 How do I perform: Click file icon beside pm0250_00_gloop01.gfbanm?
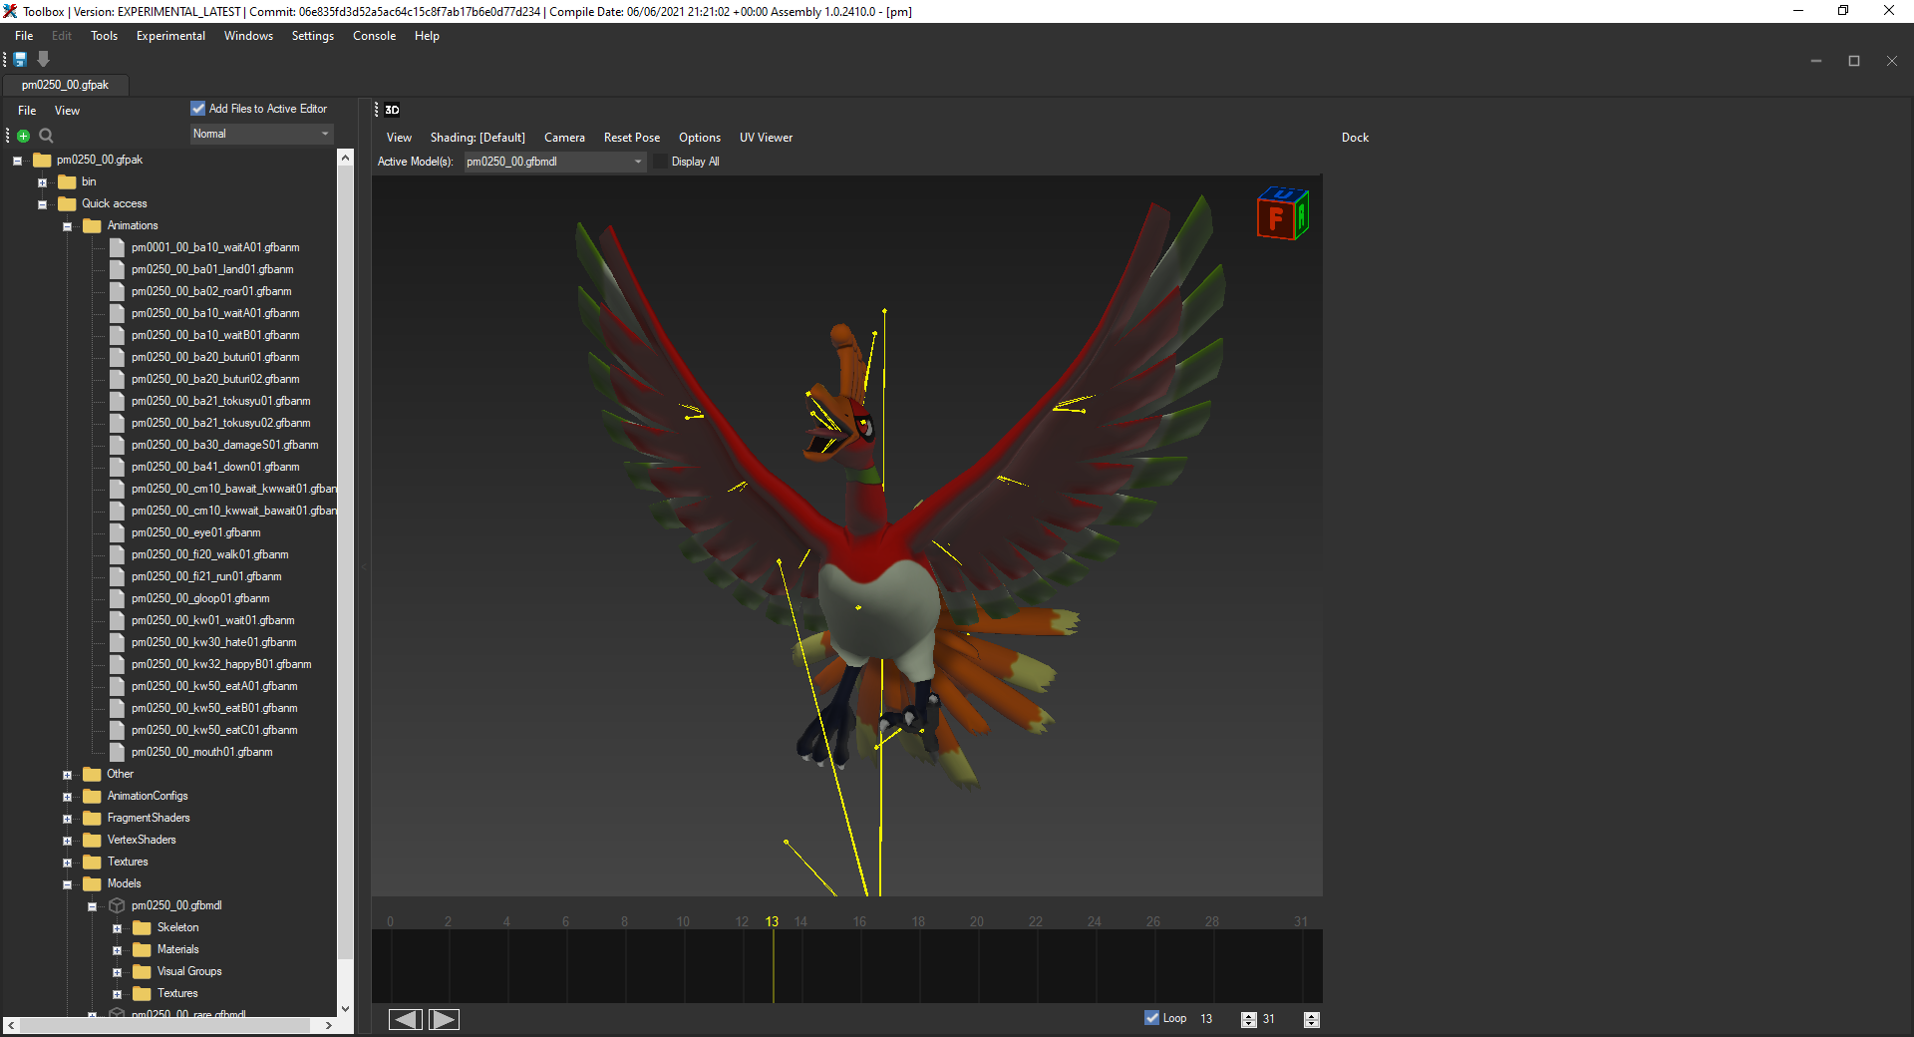pyautogui.click(x=117, y=598)
